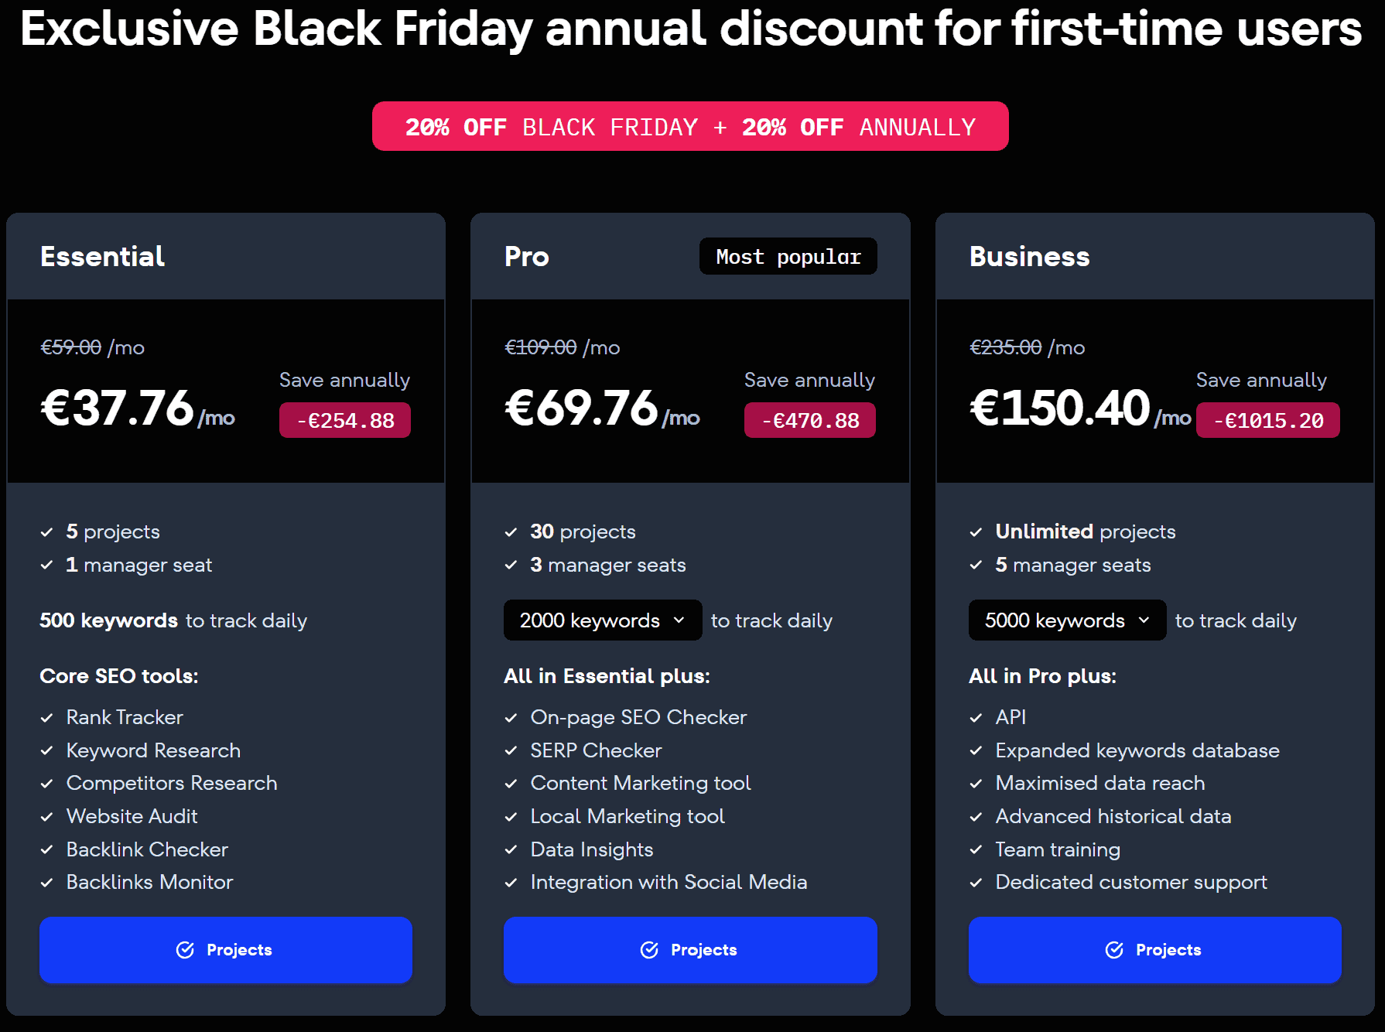Viewport: 1385px width, 1032px height.
Task: Click the checkmark icon beside Backlinks Monitor
Action: 47,883
